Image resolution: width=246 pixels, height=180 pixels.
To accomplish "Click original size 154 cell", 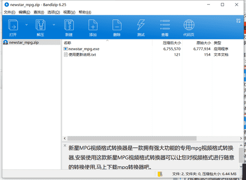I will pyautogui.click(x=207, y=55).
